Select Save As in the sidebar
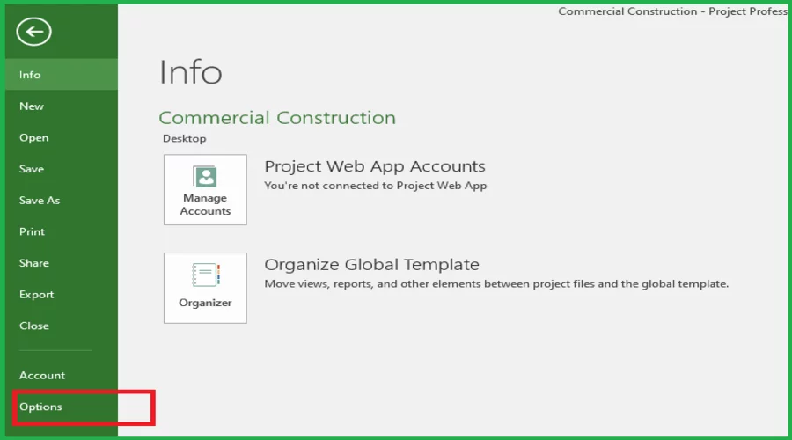This screenshot has height=440, width=792. 62,200
